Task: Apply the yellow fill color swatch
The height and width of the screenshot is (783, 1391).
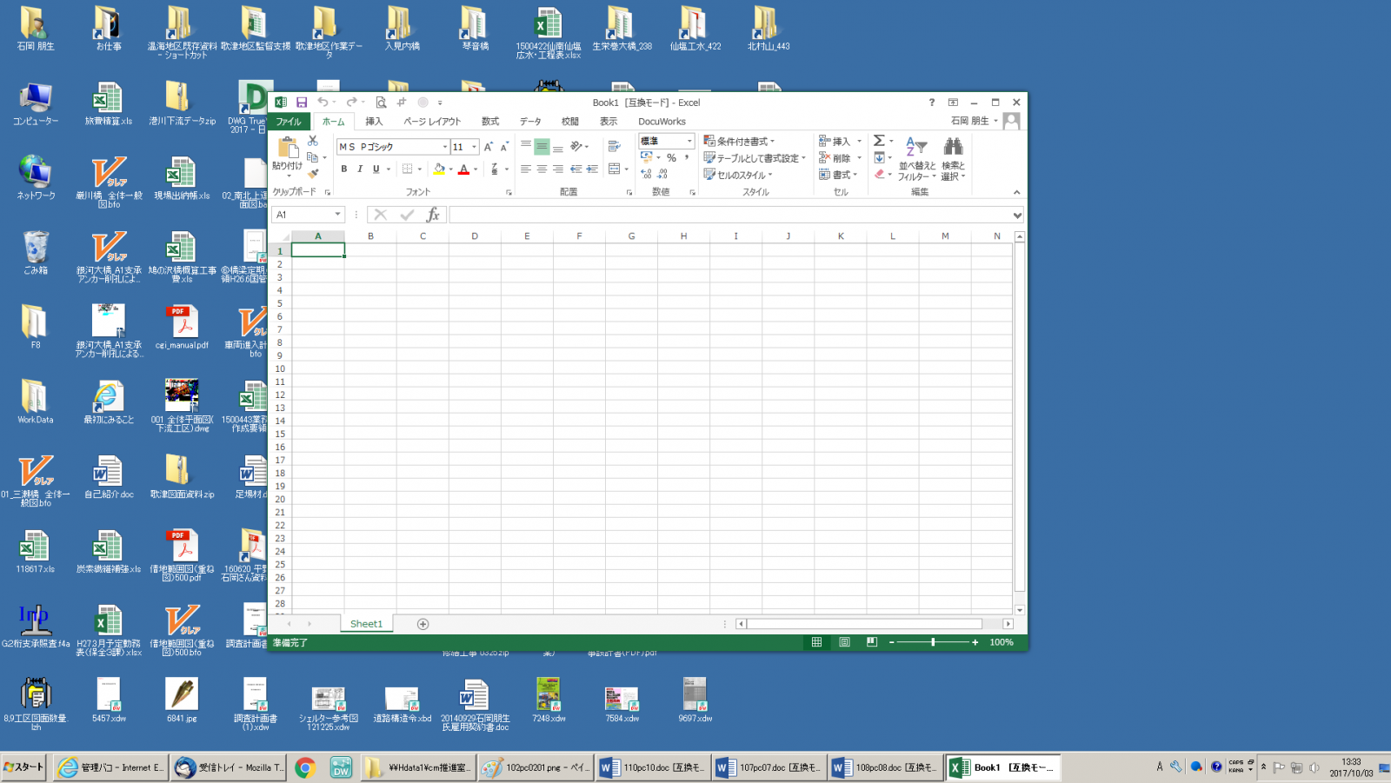Action: click(439, 169)
